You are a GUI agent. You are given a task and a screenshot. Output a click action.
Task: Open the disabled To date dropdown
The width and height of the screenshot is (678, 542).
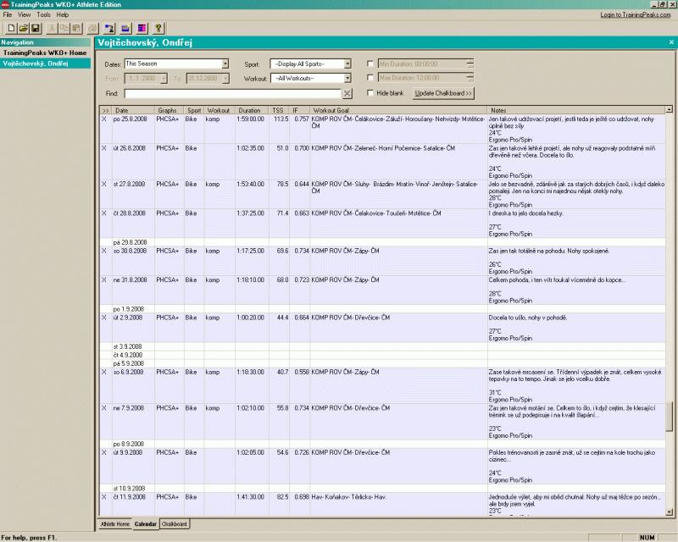click(225, 79)
